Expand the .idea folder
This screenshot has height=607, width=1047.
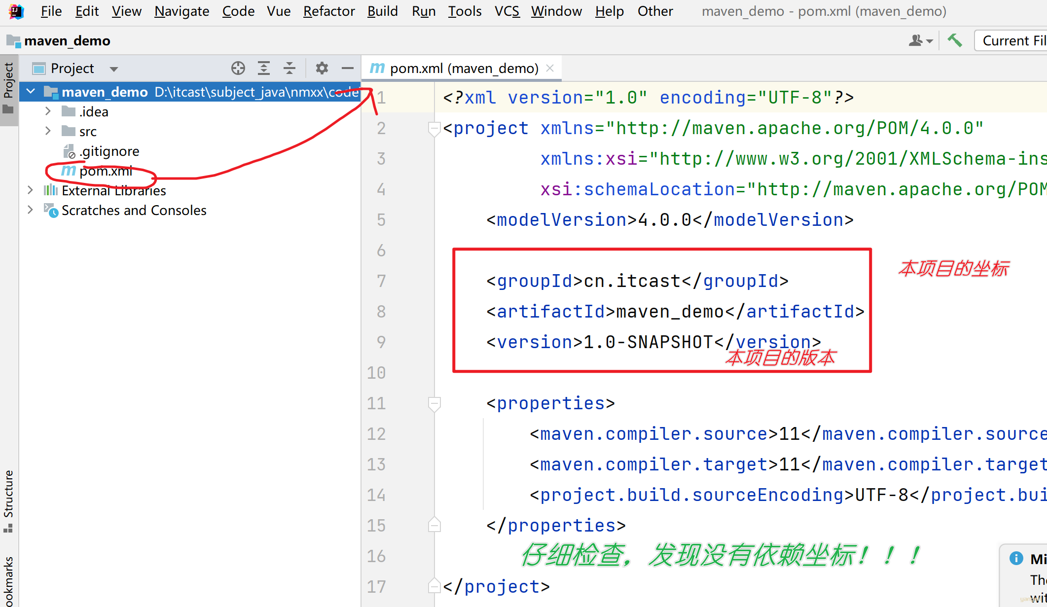coord(48,111)
